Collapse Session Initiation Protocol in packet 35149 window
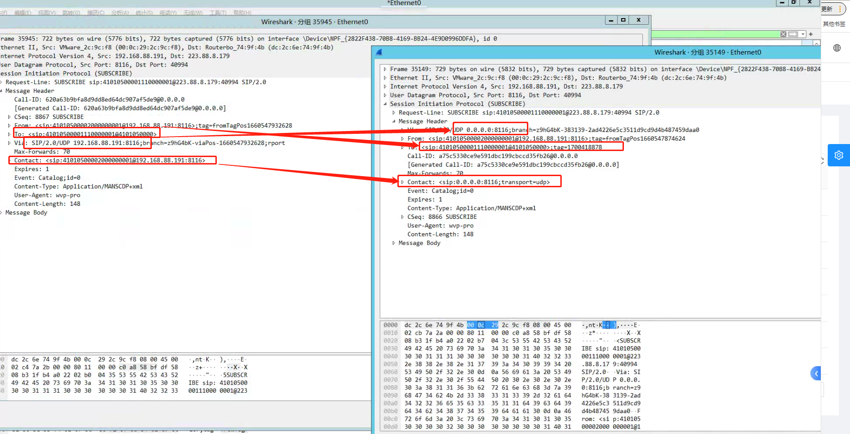 pyautogui.click(x=385, y=104)
